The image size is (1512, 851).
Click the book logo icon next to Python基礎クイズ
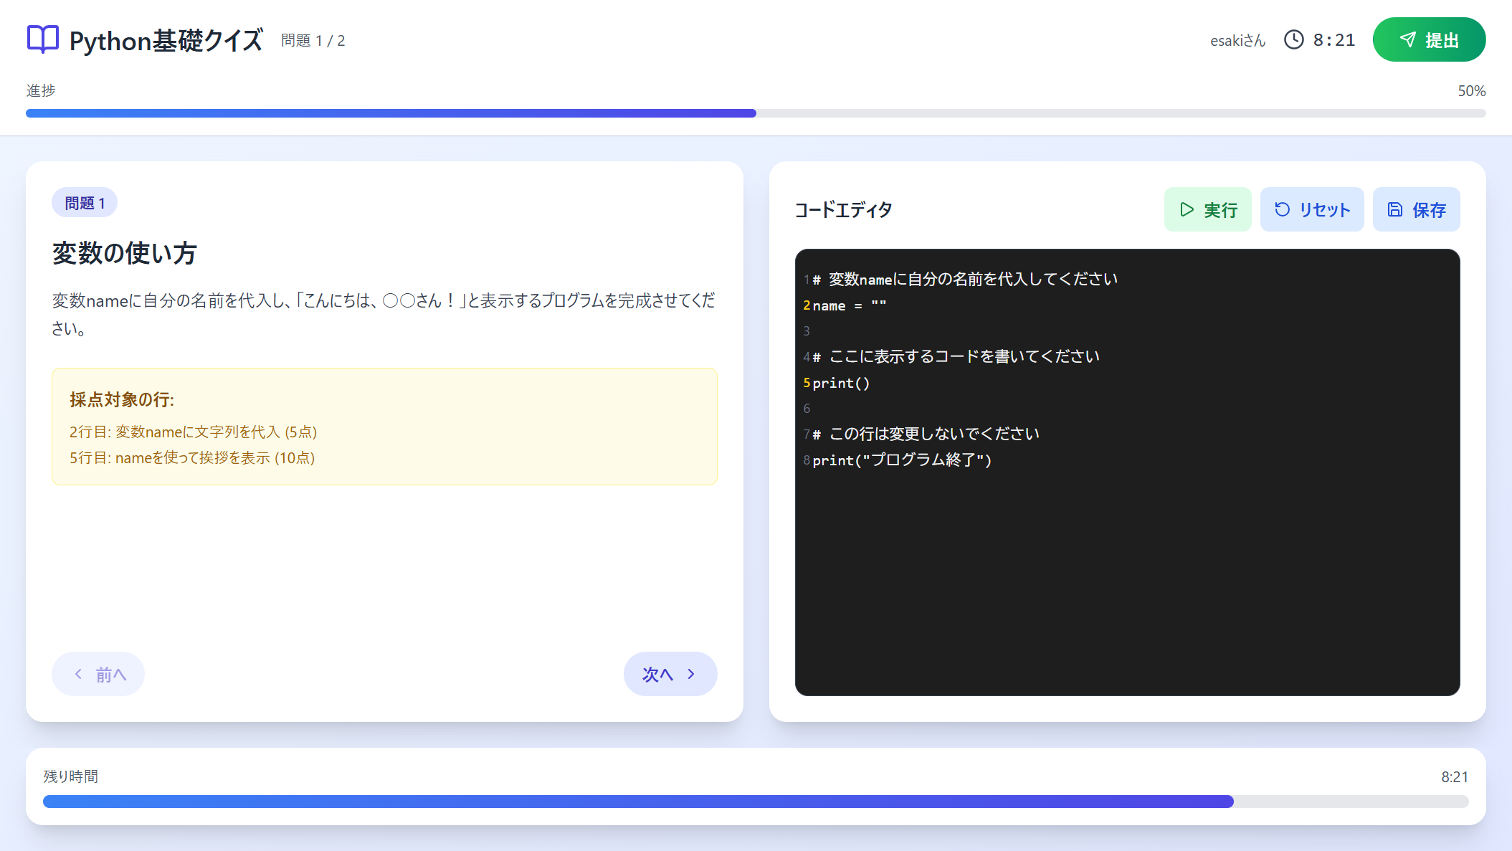click(x=42, y=39)
